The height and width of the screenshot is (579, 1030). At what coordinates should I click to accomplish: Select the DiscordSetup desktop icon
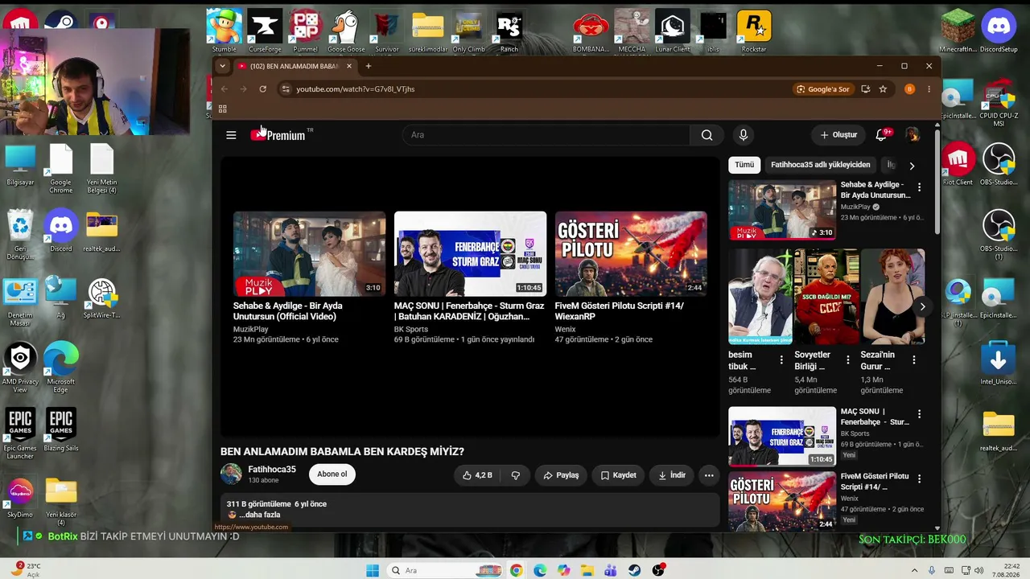[x=999, y=31]
